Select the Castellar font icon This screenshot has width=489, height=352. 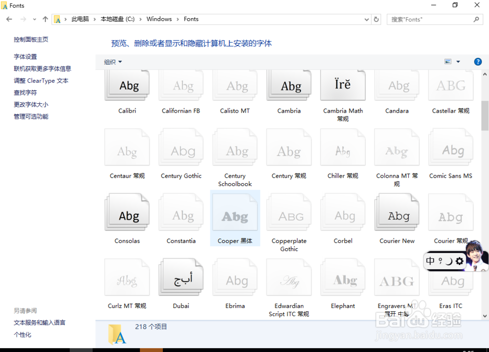coord(451,85)
